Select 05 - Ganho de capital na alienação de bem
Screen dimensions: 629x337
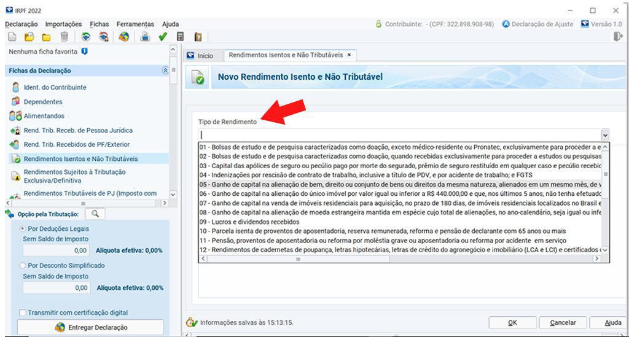[x=400, y=184]
